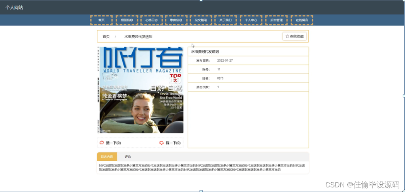
Task: Click the 个人网站 site title
Action: click(x=14, y=8)
